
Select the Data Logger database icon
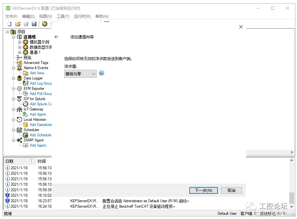(19, 78)
